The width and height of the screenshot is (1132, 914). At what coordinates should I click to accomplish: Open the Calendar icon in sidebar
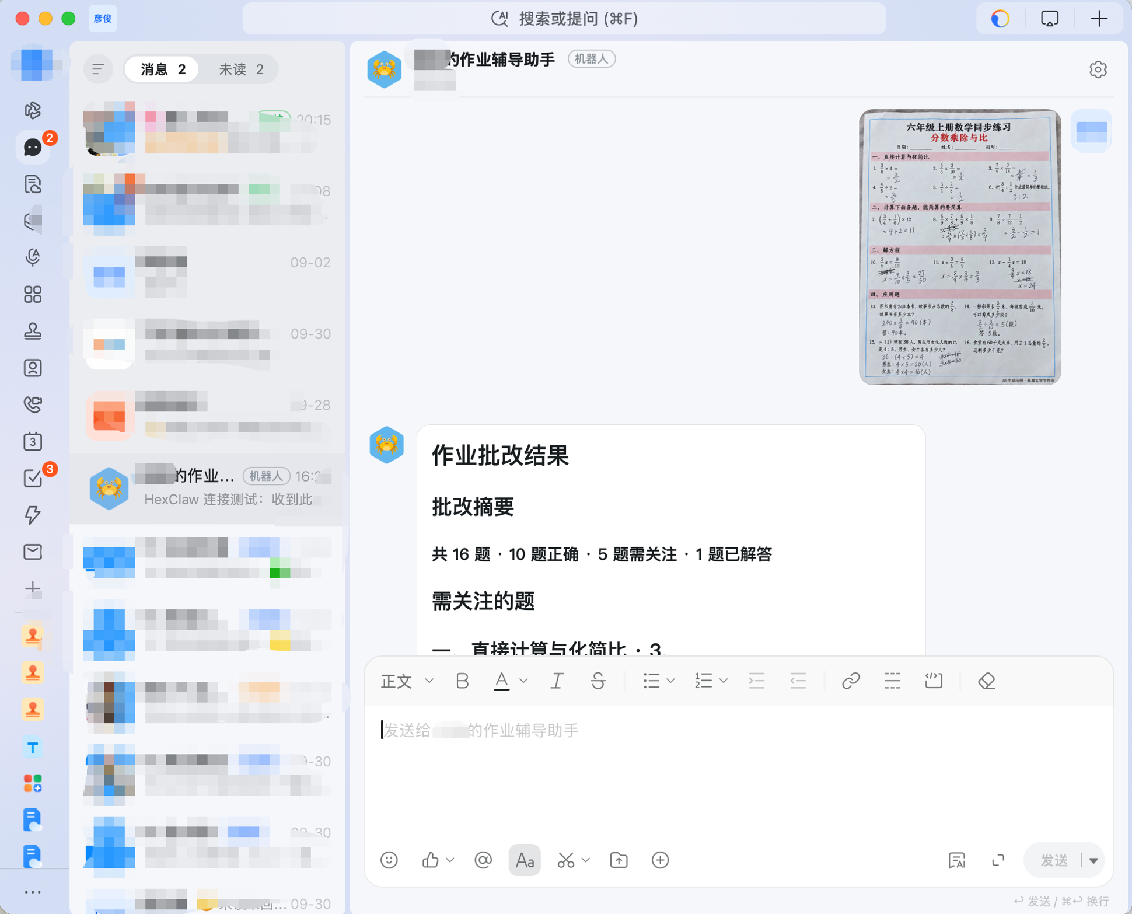(33, 441)
